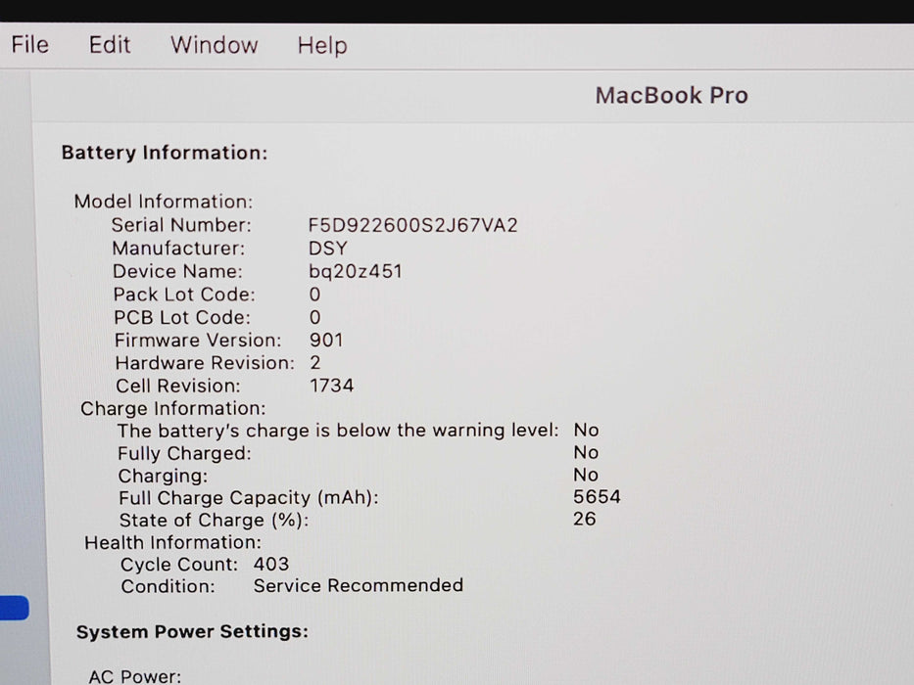This screenshot has height=685, width=914.
Task: Click No value for warning level
Action: point(587,430)
